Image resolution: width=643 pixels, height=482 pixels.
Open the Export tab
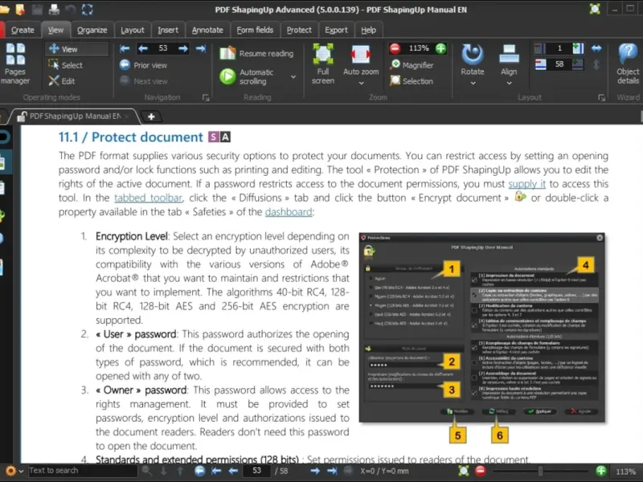[336, 30]
